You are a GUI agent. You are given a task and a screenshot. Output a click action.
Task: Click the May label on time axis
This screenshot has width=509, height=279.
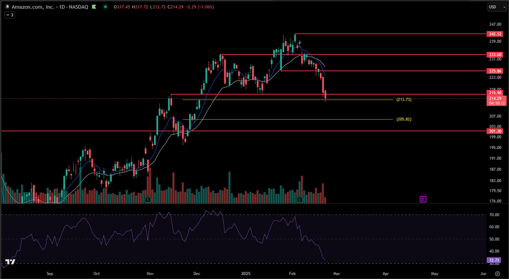point(434,273)
